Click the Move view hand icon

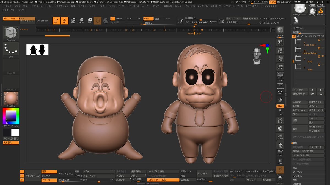click(280, 129)
